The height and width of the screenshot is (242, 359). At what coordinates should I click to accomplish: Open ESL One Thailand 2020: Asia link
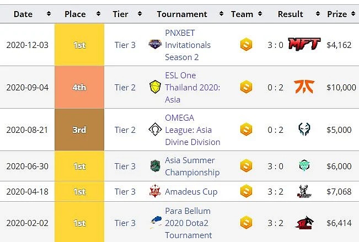tap(192, 88)
